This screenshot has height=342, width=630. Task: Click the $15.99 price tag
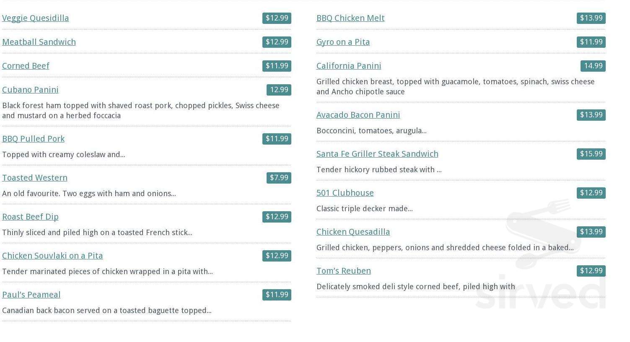(x=591, y=154)
